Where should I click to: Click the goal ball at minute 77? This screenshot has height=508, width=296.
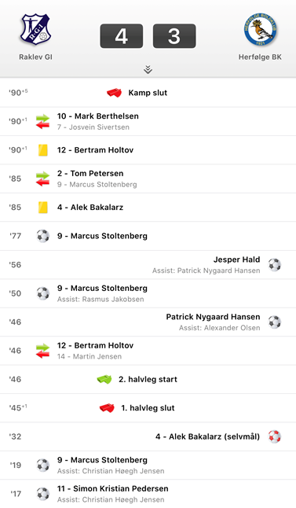tap(42, 236)
